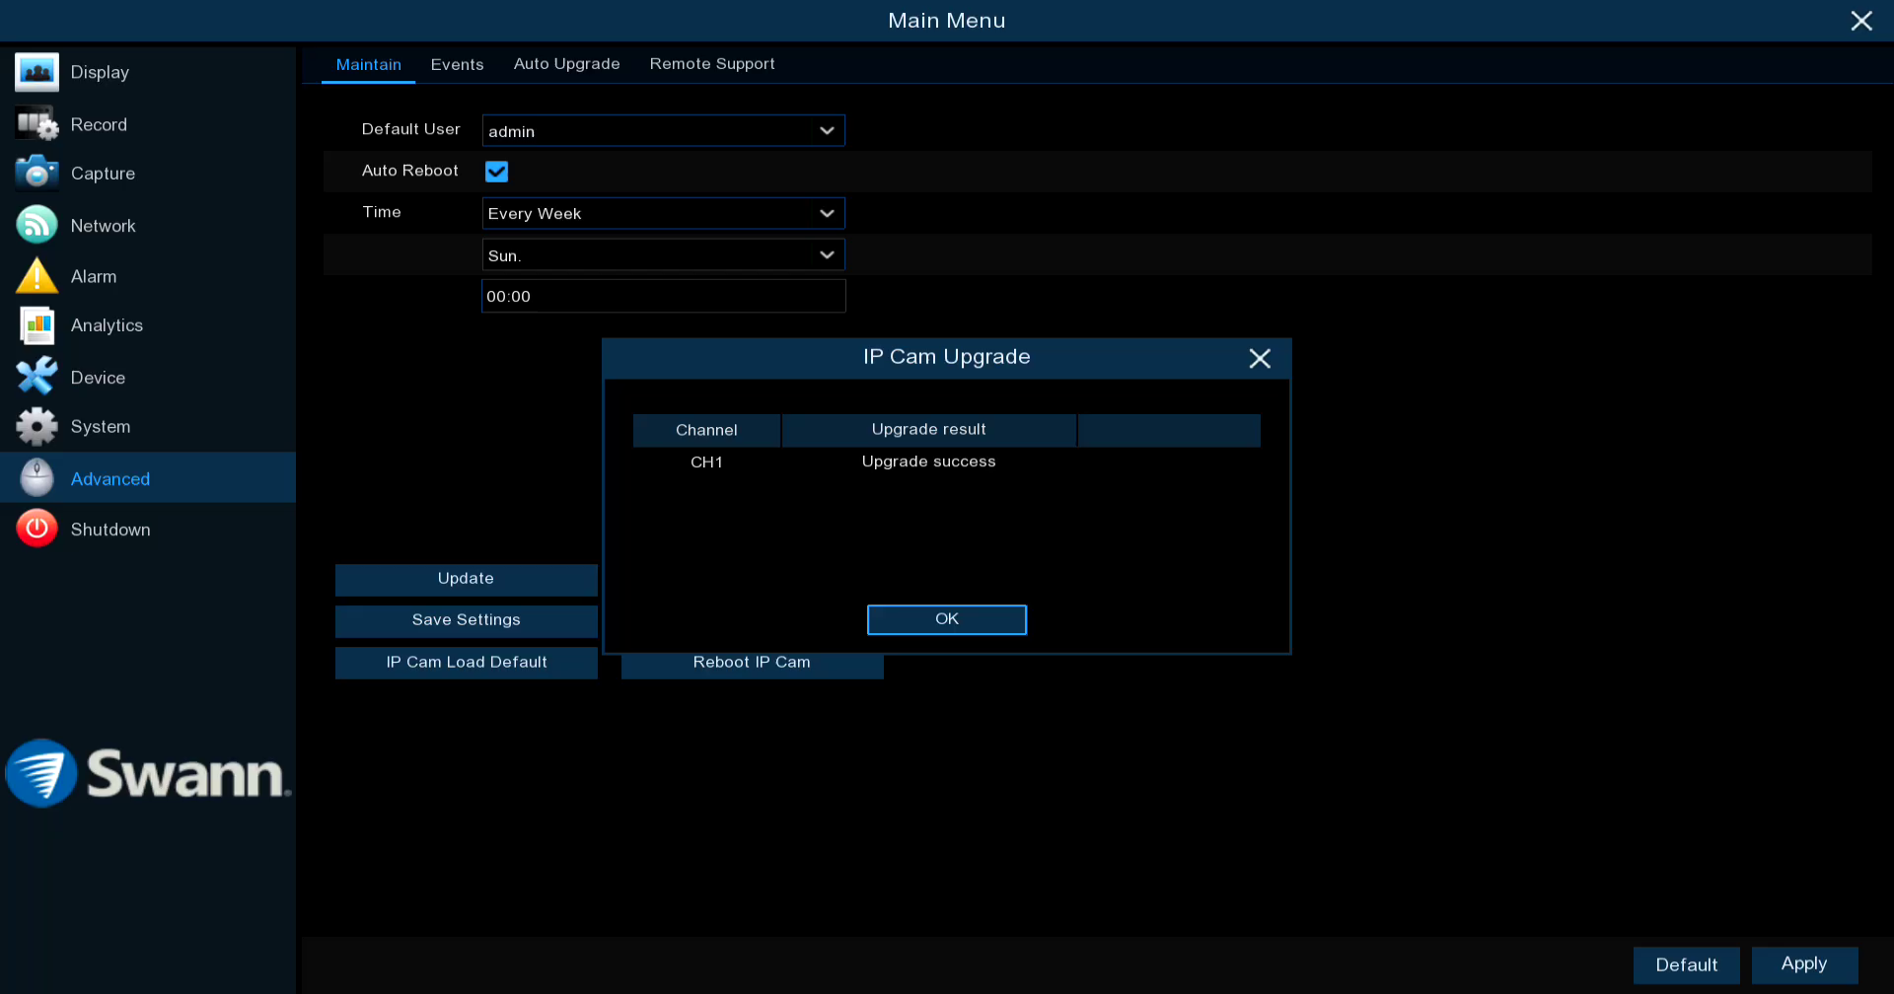
Task: Click the Save Settings button
Action: (x=466, y=620)
